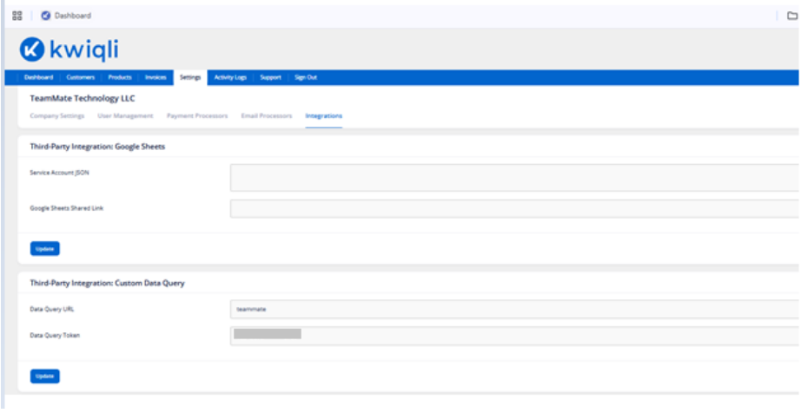
Task: Select the Integrations tab
Action: coord(323,116)
